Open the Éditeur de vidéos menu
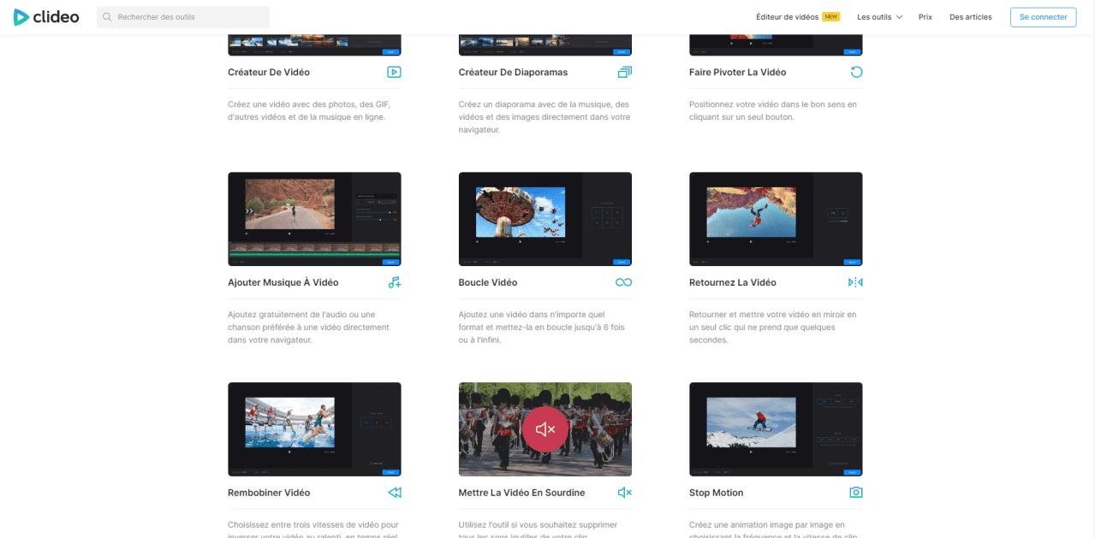Image resolution: width=1095 pixels, height=538 pixels. (x=786, y=16)
